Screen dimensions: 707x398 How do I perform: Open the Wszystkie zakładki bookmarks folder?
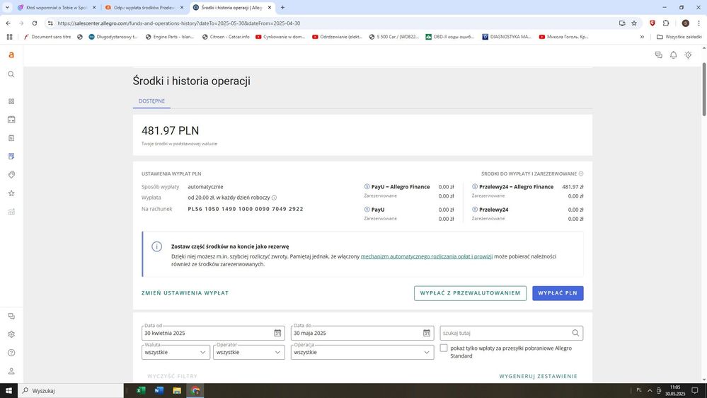tap(679, 37)
